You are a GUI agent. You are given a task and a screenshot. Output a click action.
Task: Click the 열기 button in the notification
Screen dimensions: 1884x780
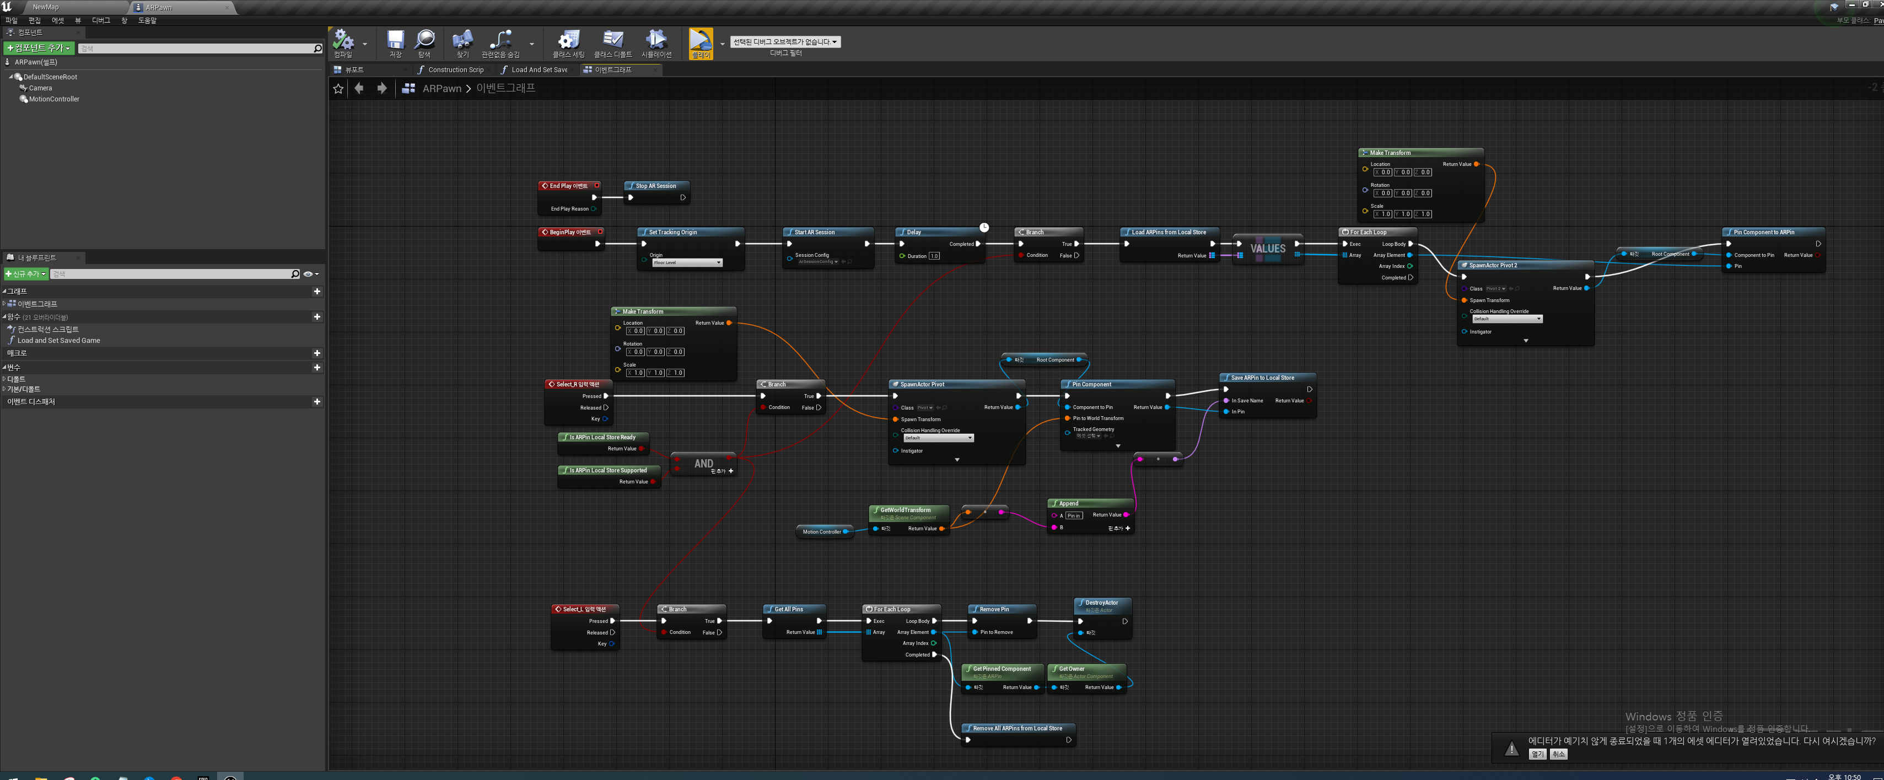coord(1537,755)
